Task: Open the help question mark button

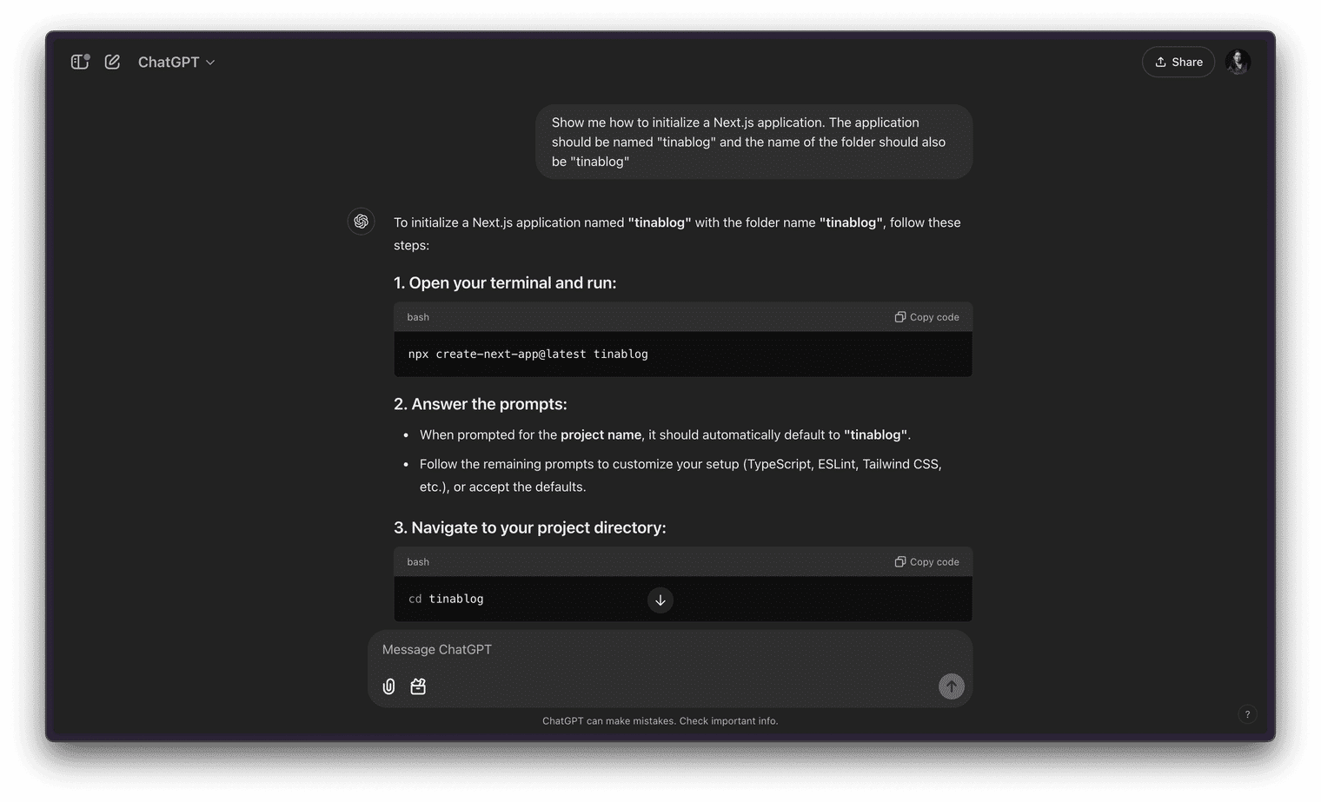Action: pos(1247,714)
